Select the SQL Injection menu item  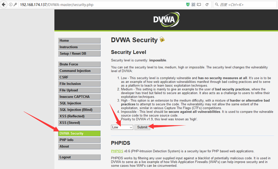(79, 103)
